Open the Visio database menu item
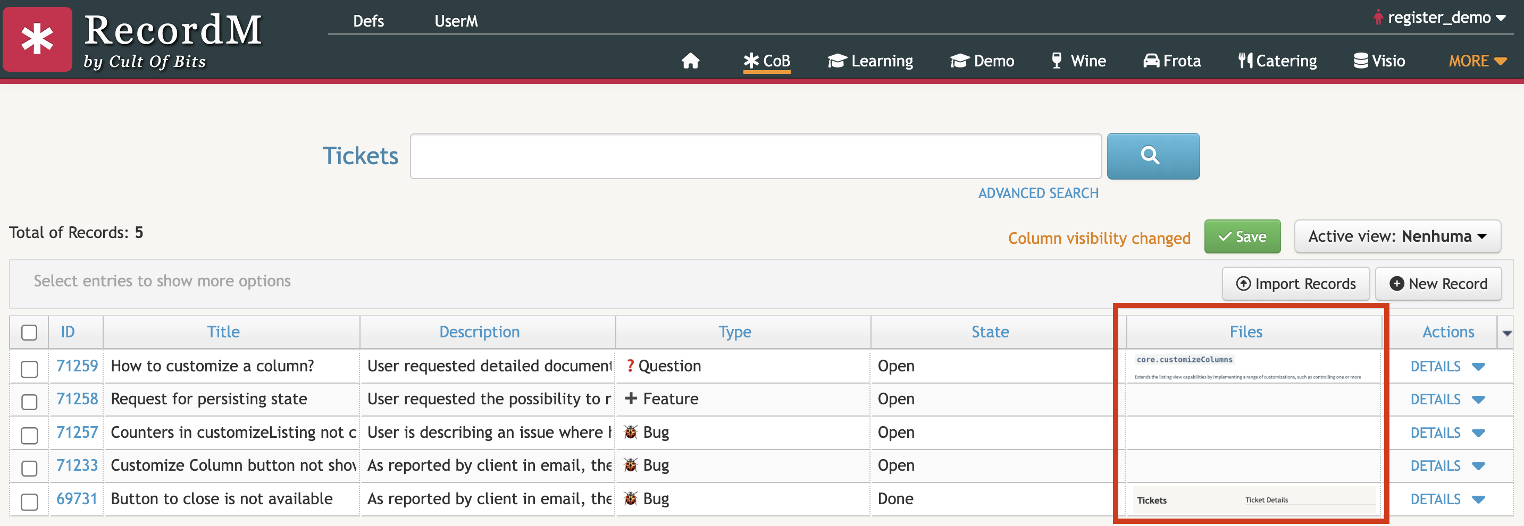This screenshot has width=1524, height=526. [x=1378, y=61]
